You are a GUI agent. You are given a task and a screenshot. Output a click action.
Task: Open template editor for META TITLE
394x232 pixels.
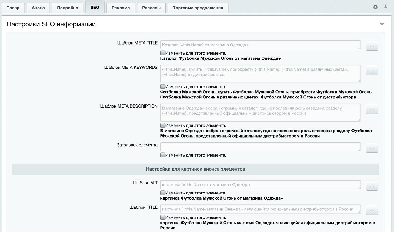372,45
